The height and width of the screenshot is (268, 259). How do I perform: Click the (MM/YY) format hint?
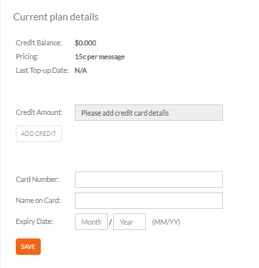pos(166,222)
